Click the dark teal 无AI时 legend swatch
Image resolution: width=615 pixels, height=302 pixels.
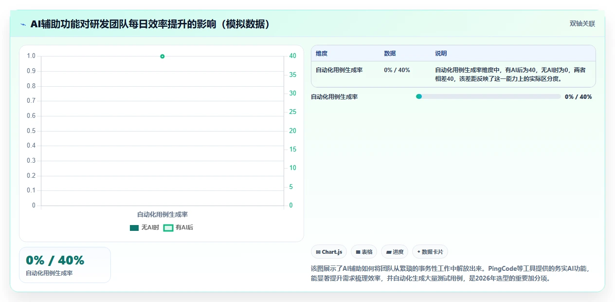tap(134, 227)
